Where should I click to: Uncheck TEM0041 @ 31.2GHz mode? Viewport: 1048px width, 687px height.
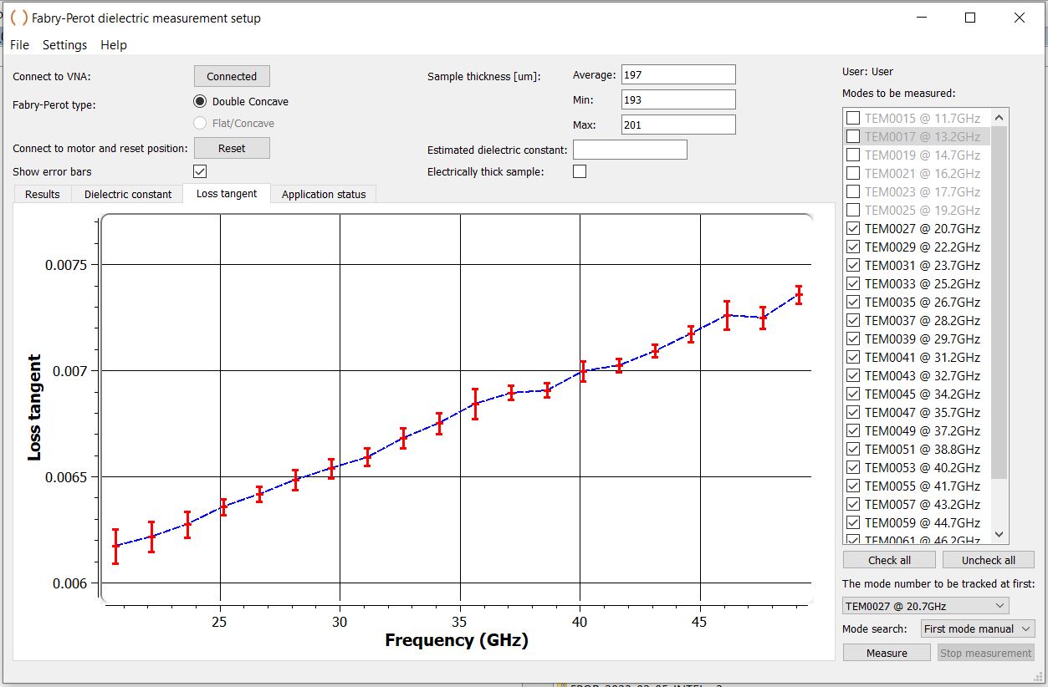tap(853, 357)
